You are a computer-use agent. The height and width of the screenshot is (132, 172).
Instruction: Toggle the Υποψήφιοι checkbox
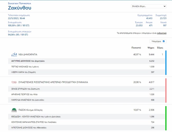coord(164,41)
